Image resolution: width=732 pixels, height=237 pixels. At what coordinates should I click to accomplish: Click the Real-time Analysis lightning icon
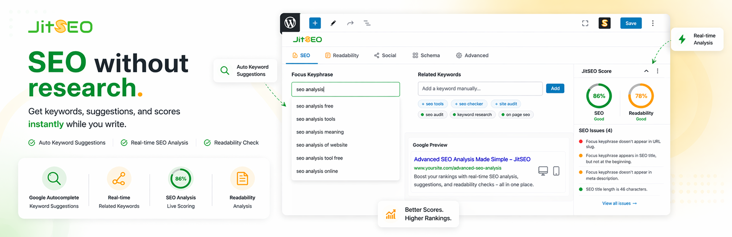(x=682, y=39)
